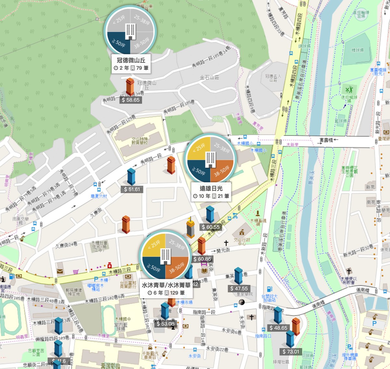Pick the grey <25坪 segment of 冠德微山丘

coord(118,20)
